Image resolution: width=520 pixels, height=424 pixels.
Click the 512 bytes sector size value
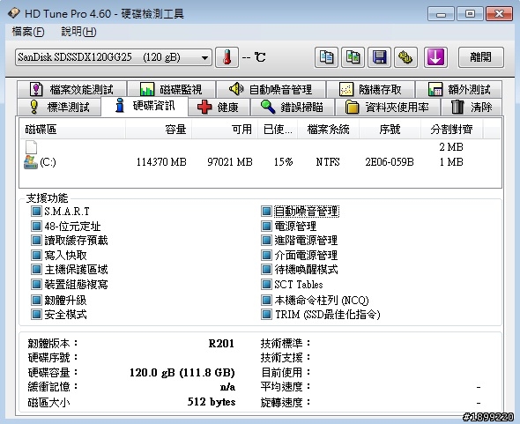coord(212,402)
